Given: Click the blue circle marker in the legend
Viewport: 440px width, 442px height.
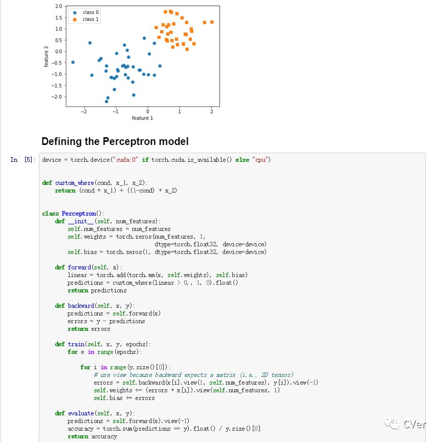Looking at the screenshot, I should click(76, 12).
